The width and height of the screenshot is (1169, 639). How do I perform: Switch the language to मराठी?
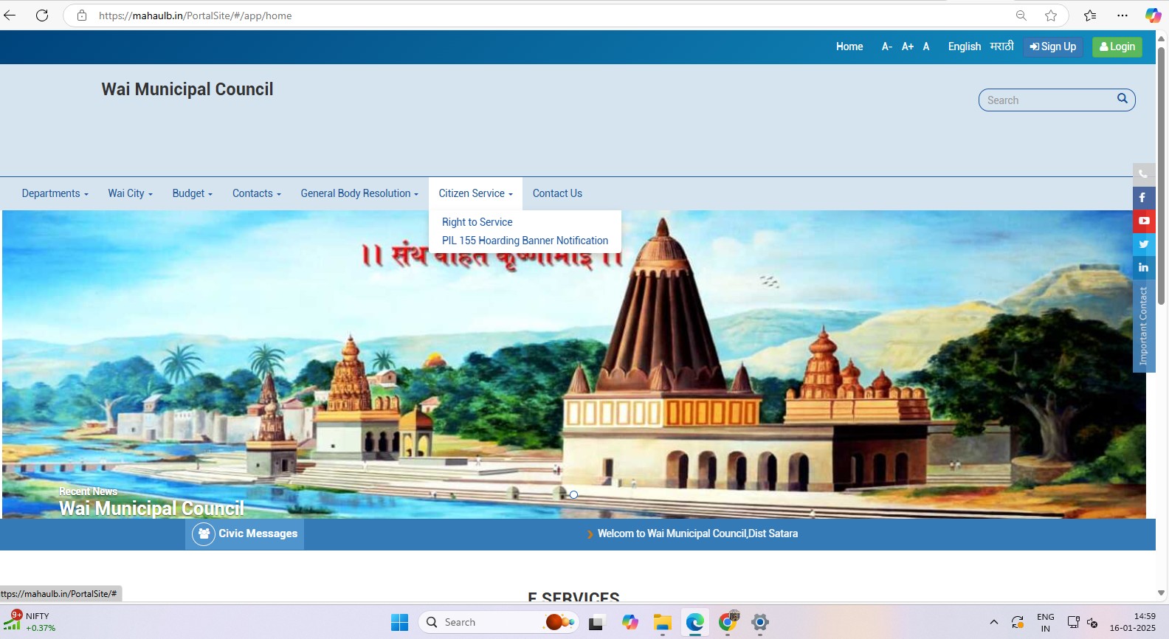tap(1001, 46)
